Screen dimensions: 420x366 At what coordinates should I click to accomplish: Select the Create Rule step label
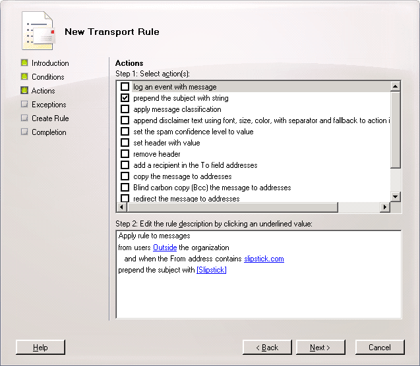tap(50, 118)
